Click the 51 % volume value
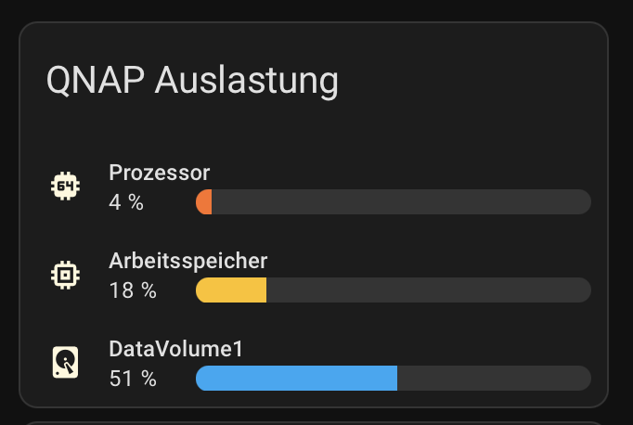Image resolution: width=633 pixels, height=425 pixels. click(133, 379)
